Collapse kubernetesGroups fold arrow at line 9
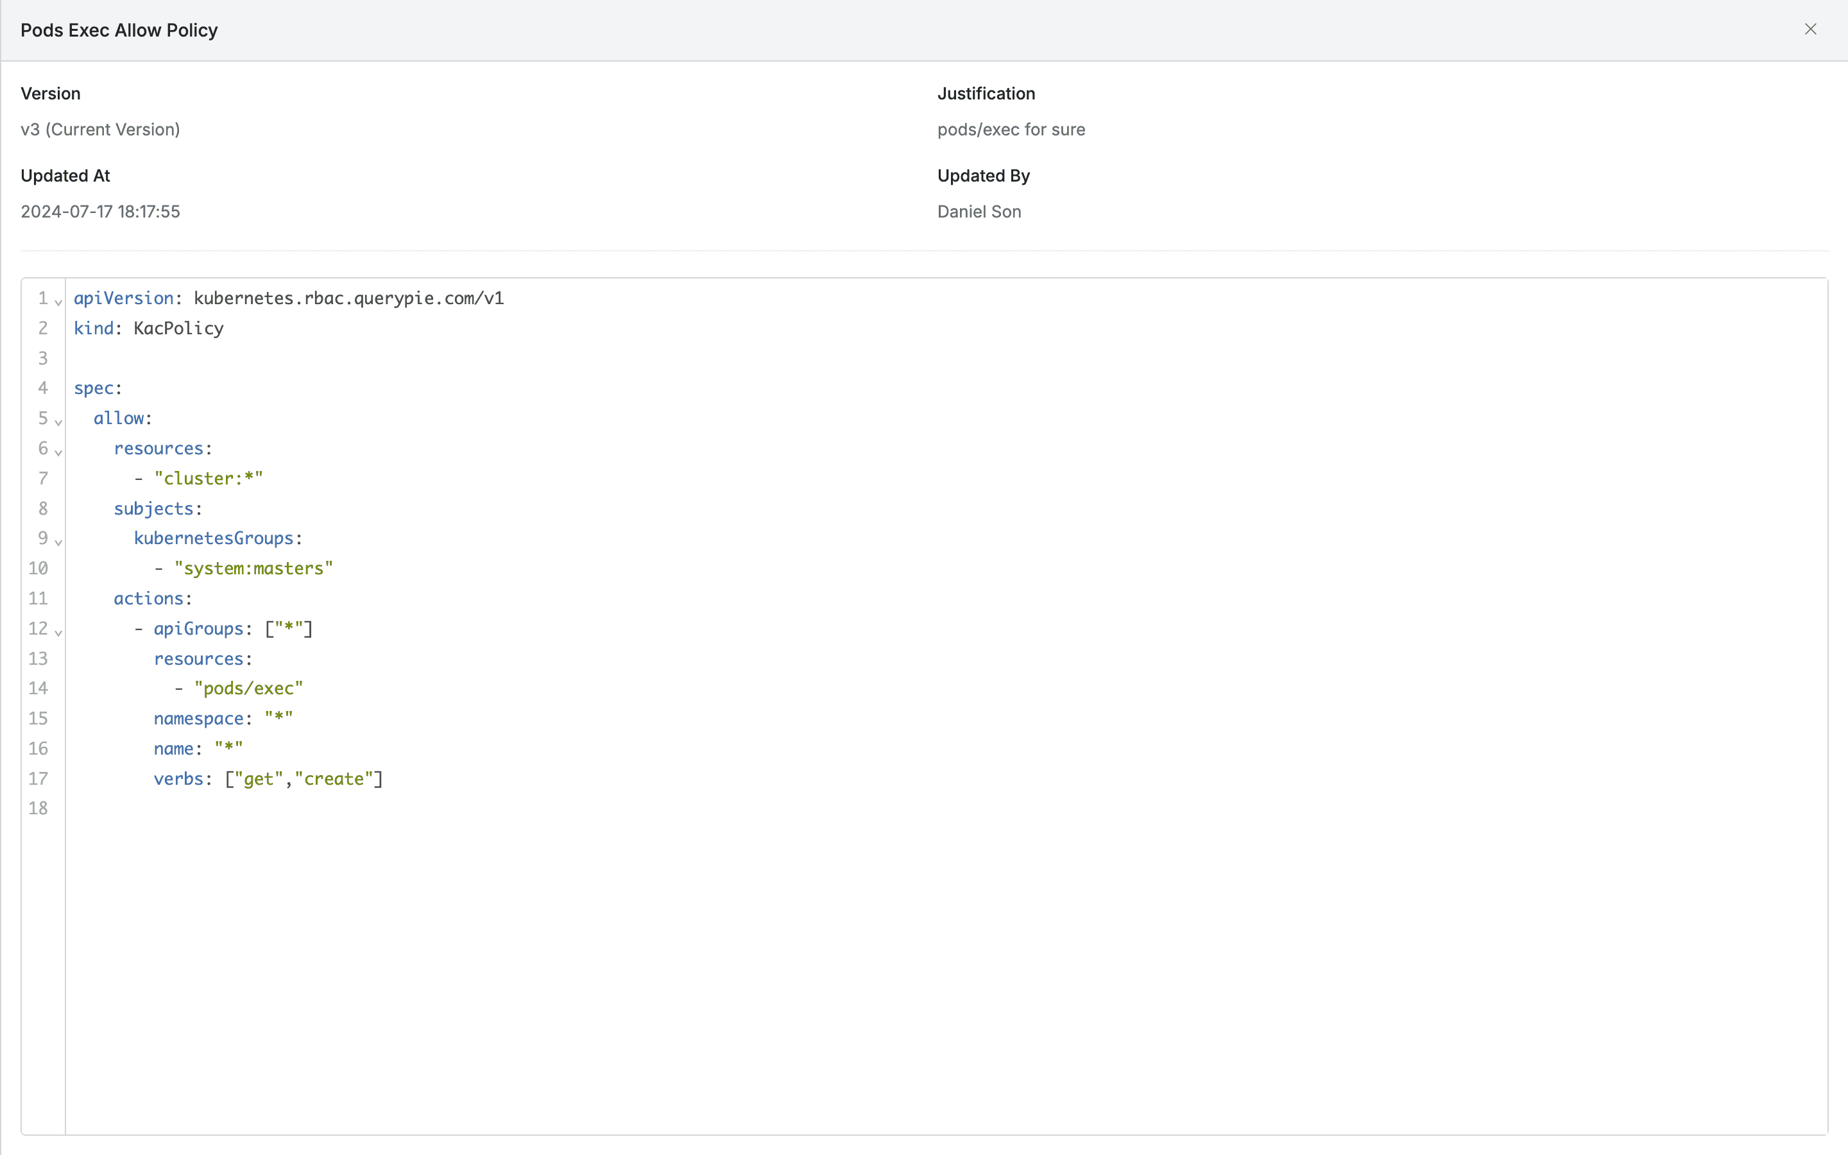1848x1155 pixels. [58, 542]
